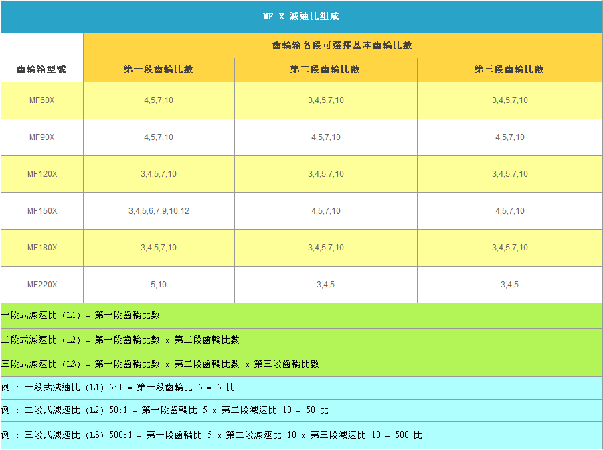Select the MF60X model cell
Viewport: 603px width, 450px height.
[x=41, y=100]
